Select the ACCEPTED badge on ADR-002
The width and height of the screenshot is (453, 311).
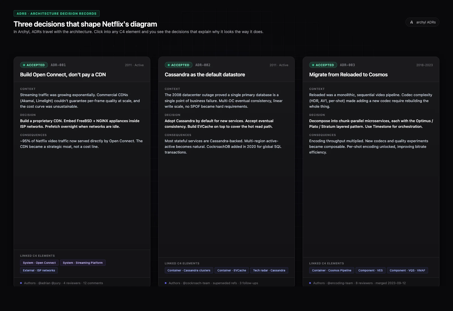[x=178, y=65]
